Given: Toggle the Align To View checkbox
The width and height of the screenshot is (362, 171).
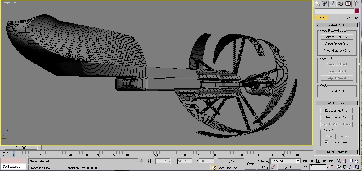Looking at the screenshot, I should pos(326,142).
